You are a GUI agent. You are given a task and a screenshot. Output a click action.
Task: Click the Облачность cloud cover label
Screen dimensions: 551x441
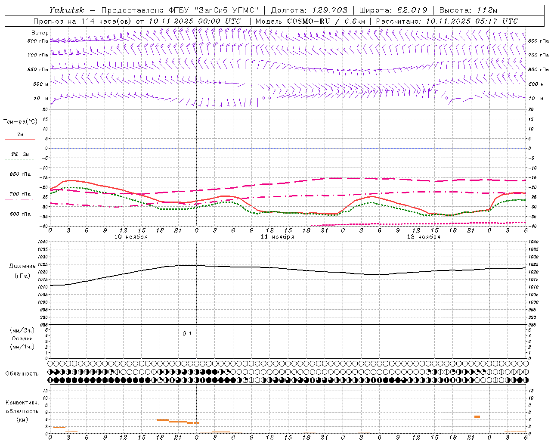point(22,374)
